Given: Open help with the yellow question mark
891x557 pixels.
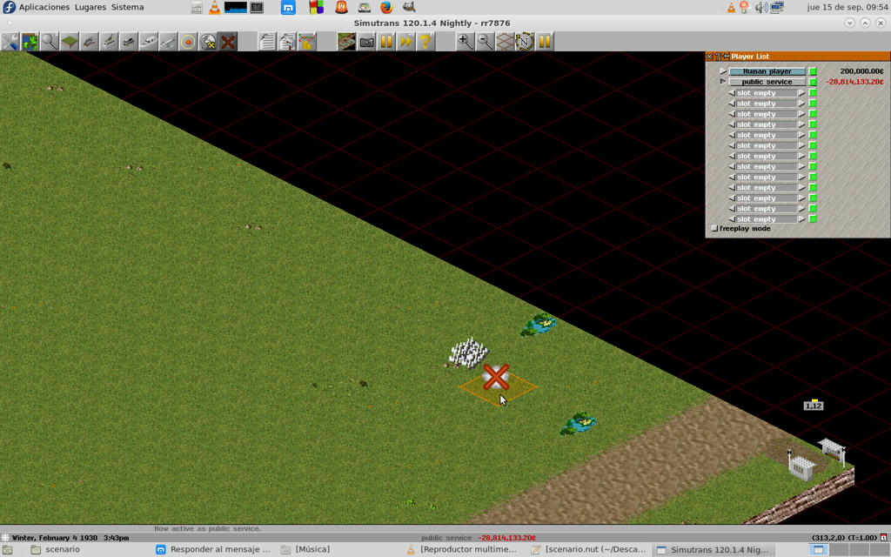Looking at the screenshot, I should click(425, 42).
